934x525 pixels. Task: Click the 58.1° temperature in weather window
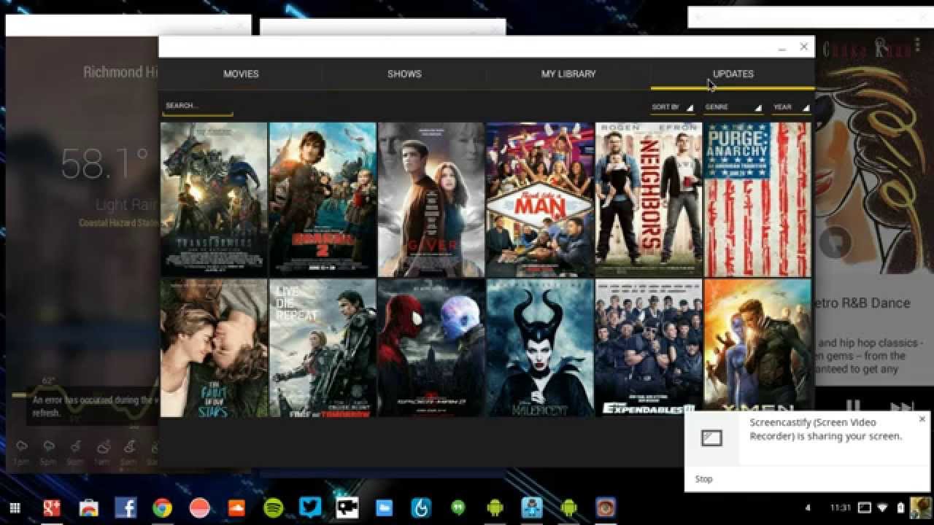[x=104, y=164]
